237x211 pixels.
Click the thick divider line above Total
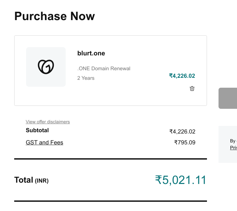(x=110, y=159)
